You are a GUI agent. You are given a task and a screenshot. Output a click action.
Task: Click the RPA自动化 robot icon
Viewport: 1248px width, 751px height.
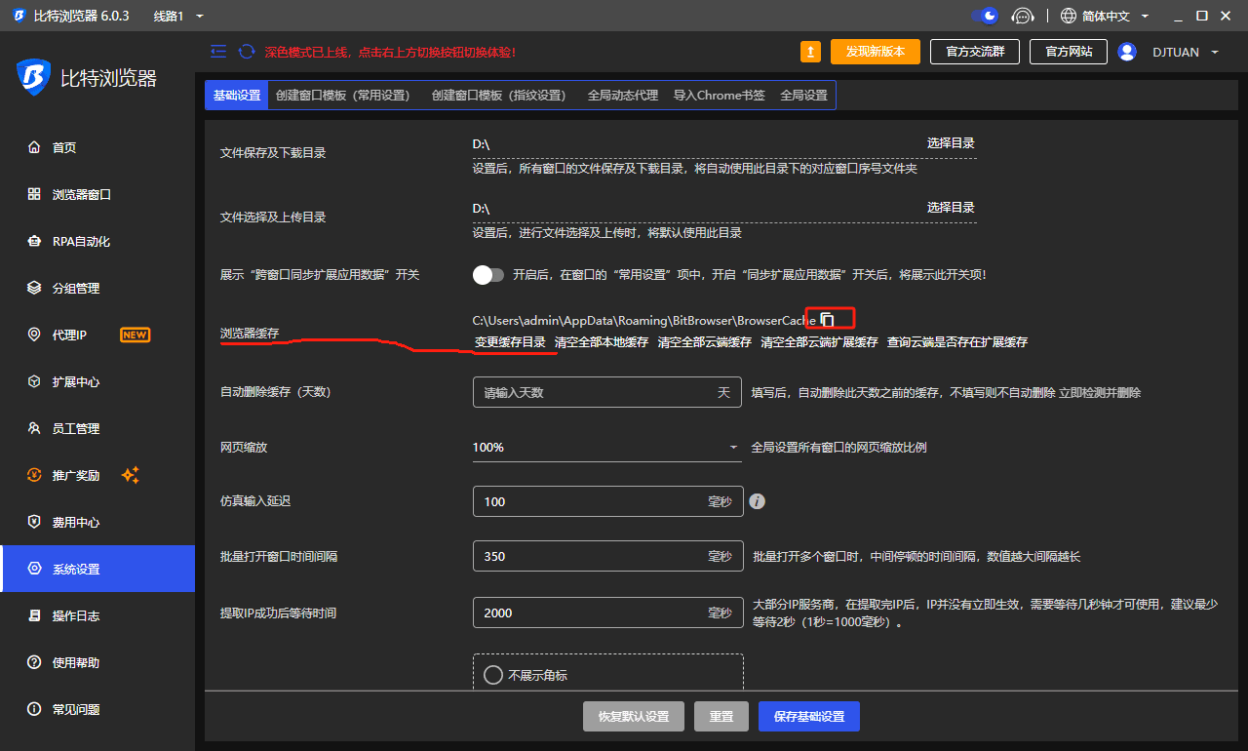pyautogui.click(x=34, y=241)
